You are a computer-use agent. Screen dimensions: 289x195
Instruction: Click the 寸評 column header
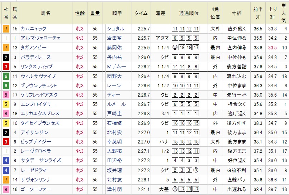[x=237, y=13]
